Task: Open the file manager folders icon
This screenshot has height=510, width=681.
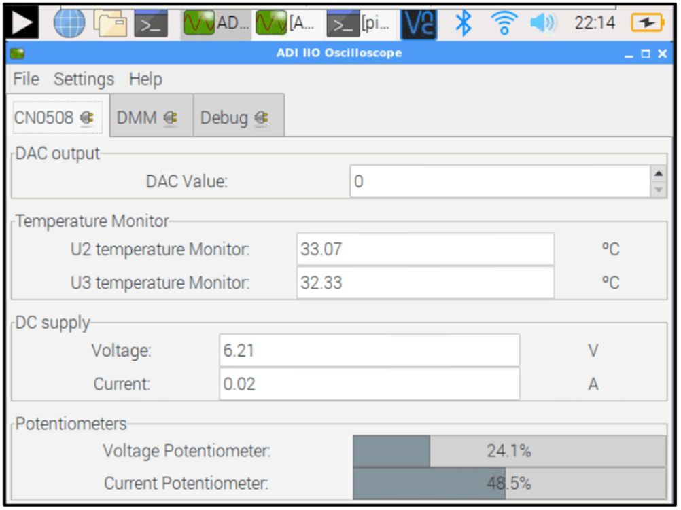Action: (110, 23)
